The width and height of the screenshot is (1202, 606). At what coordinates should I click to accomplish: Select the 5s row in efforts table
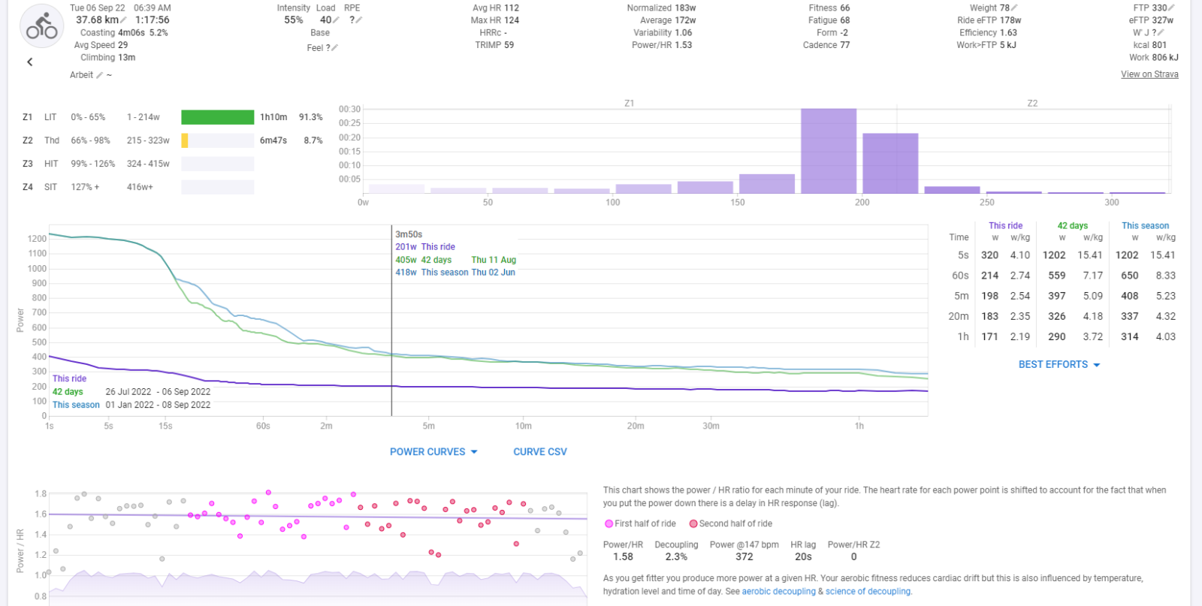(x=1062, y=255)
